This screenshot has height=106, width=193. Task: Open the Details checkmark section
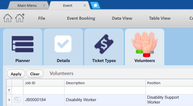(x=63, y=47)
